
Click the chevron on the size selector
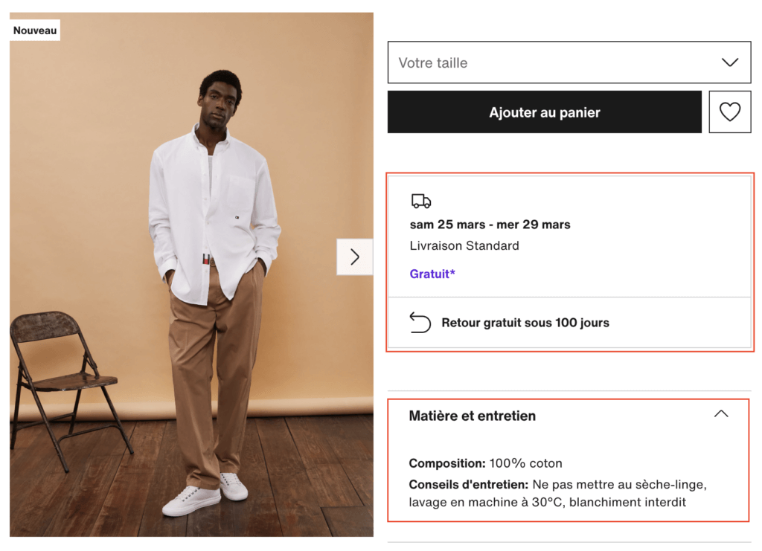pos(730,62)
